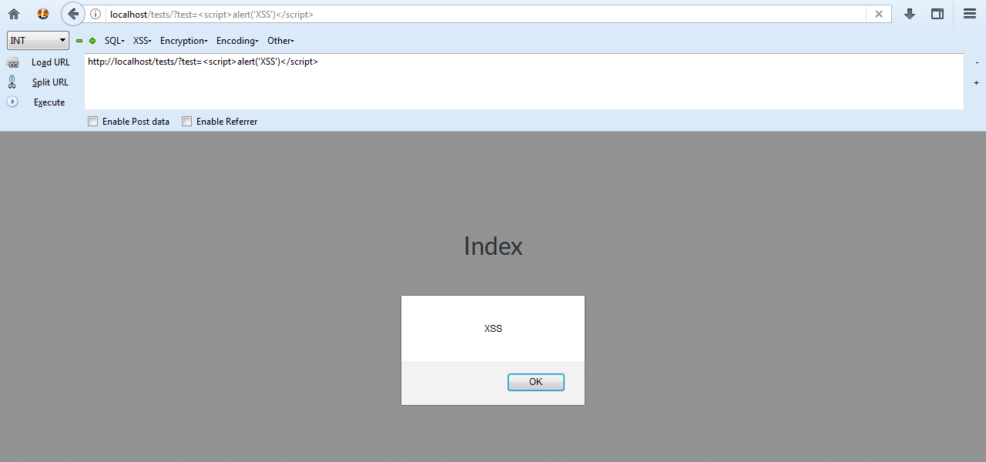Open the Encryption menu
Screen dimensions: 986x462
pyautogui.click(x=183, y=41)
